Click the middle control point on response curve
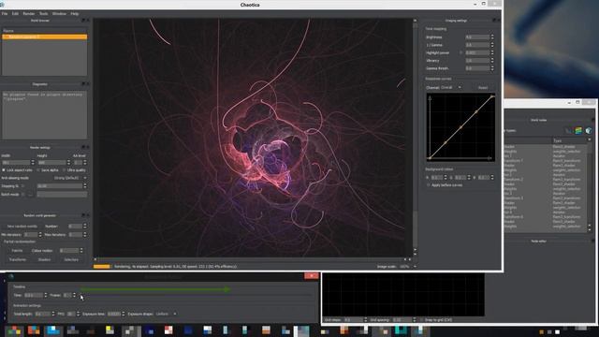This screenshot has height=337, width=599. 460,127
